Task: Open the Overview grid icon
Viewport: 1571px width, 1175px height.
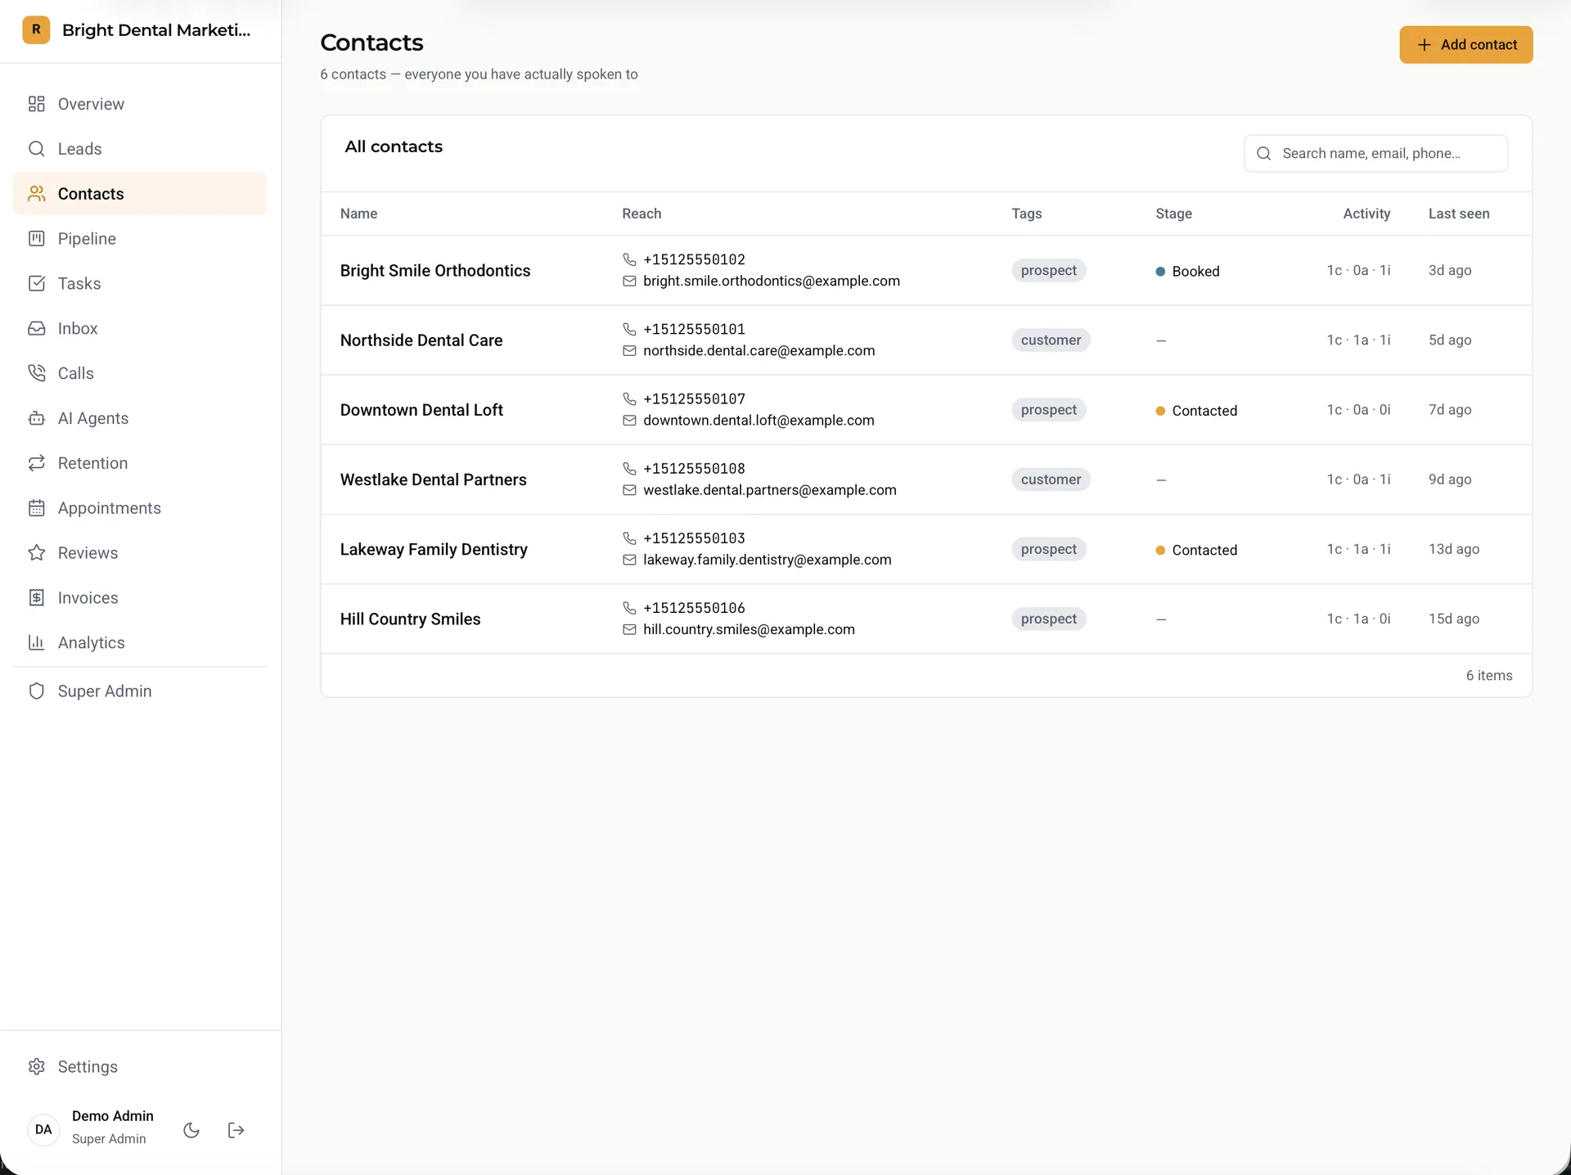Action: [x=36, y=104]
